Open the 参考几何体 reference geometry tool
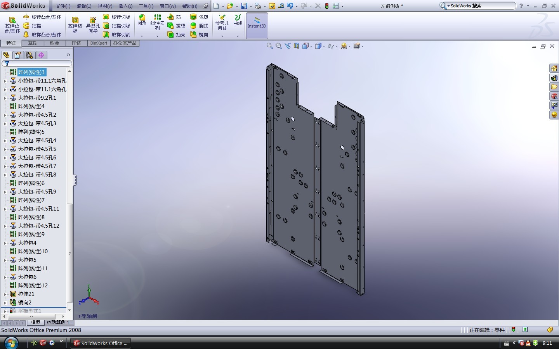This screenshot has height=349, width=559. pos(222,22)
